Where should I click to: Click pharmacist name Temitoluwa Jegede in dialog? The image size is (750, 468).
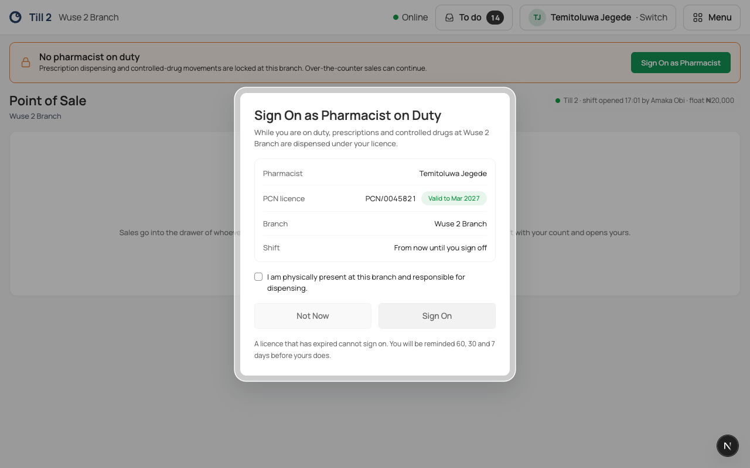pyautogui.click(x=453, y=173)
